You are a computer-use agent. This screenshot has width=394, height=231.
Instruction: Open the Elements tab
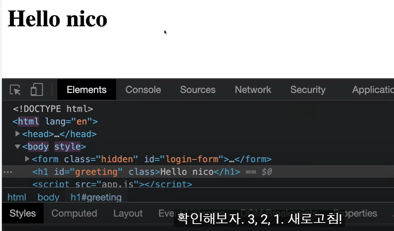click(x=87, y=89)
